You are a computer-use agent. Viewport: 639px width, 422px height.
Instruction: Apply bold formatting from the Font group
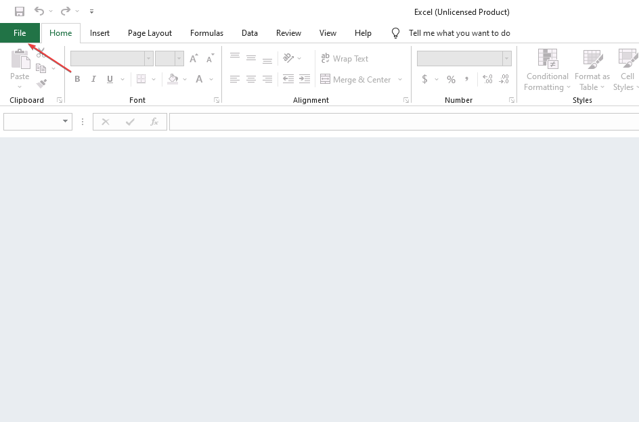[x=77, y=79]
